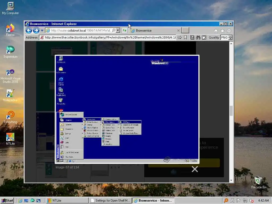
Task: Select the Supermium desktop shortcut
Action: click(10, 52)
